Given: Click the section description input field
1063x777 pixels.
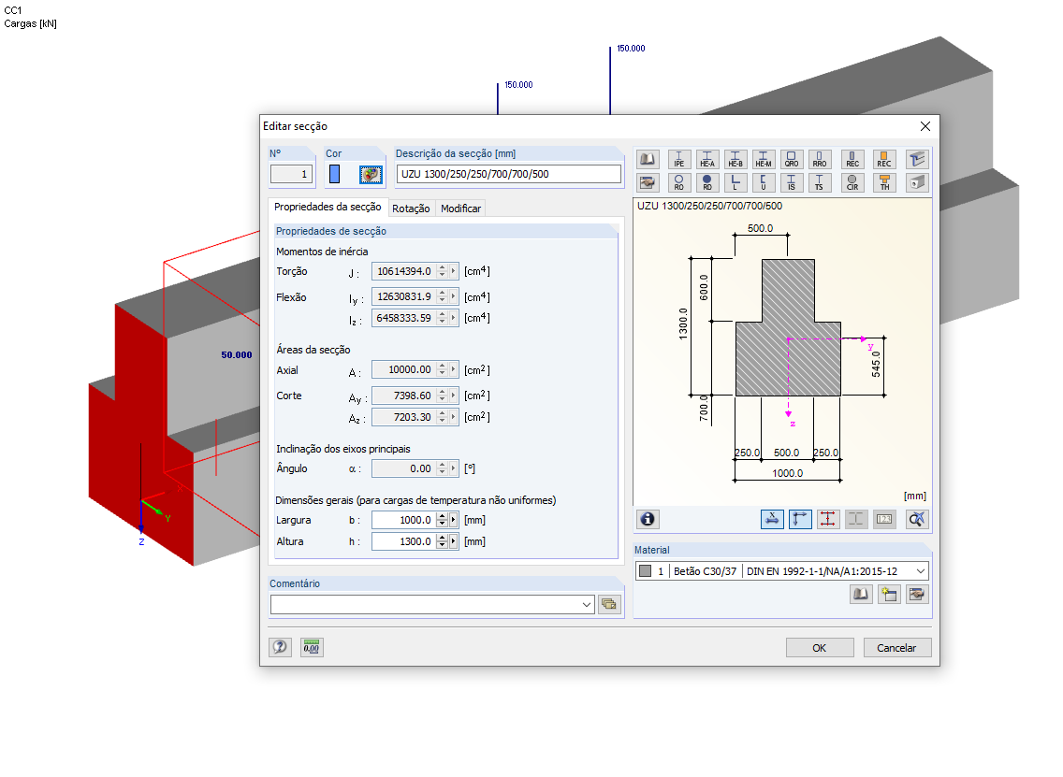Looking at the screenshot, I should (x=508, y=174).
